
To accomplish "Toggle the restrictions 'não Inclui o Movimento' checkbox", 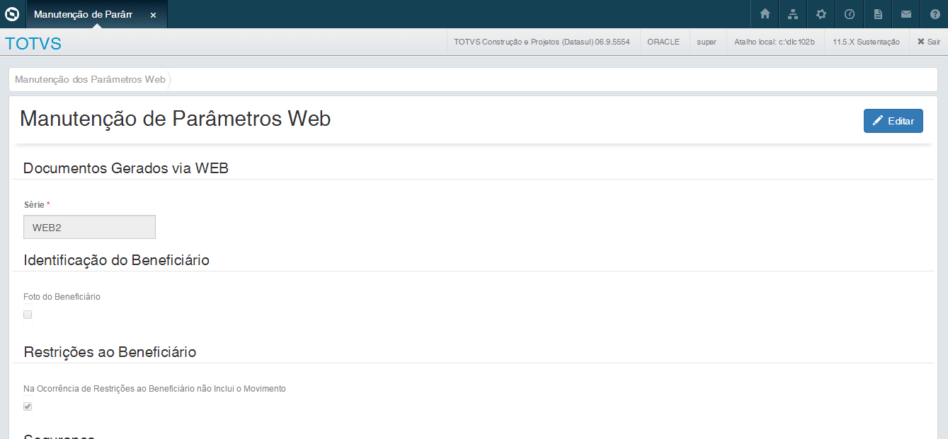I will pos(28,406).
